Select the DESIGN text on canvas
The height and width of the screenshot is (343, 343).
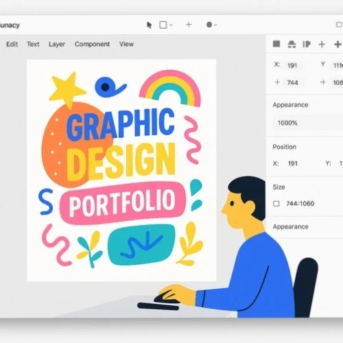coord(121,161)
